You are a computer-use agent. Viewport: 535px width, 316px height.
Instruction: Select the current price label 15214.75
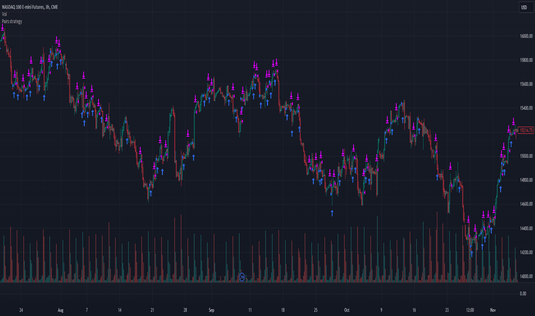coord(526,130)
